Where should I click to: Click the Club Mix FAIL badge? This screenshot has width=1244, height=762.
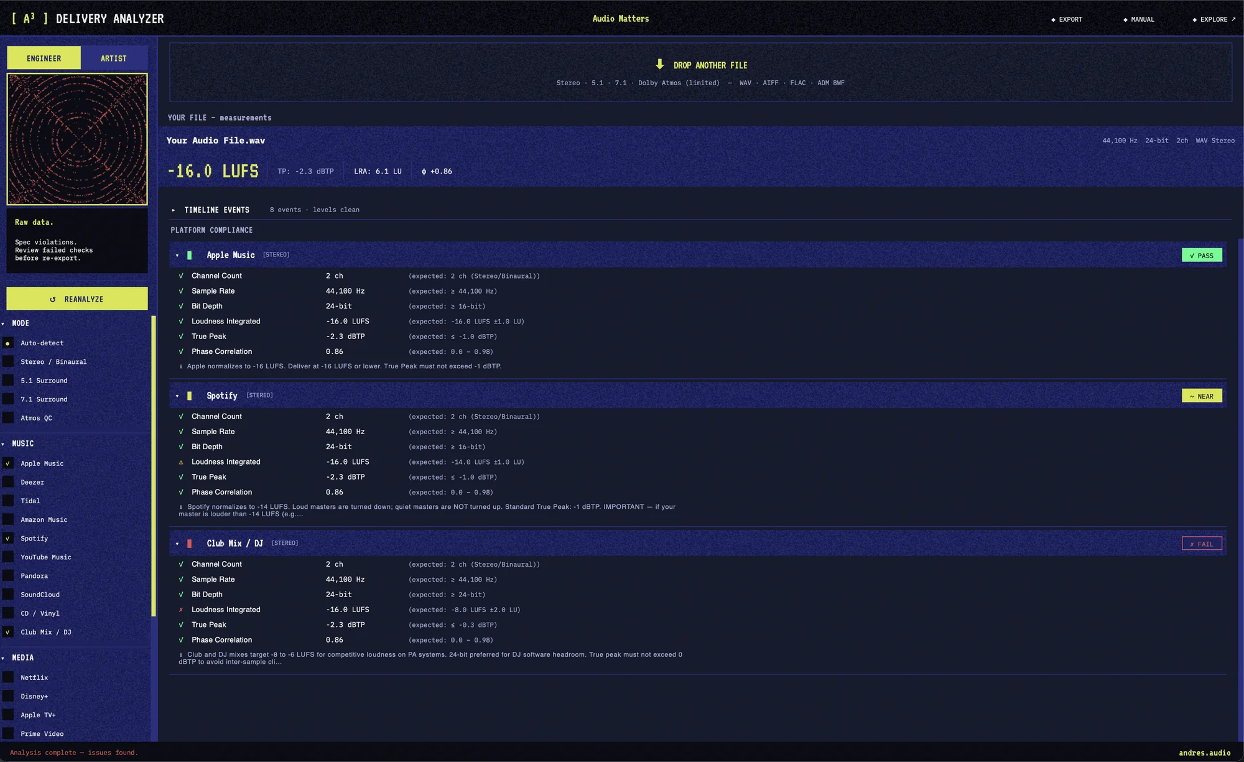[1202, 544]
